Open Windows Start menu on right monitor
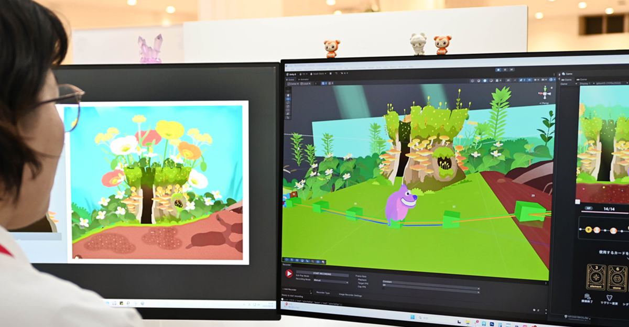The height and width of the screenshot is (327, 629). tap(413, 317)
